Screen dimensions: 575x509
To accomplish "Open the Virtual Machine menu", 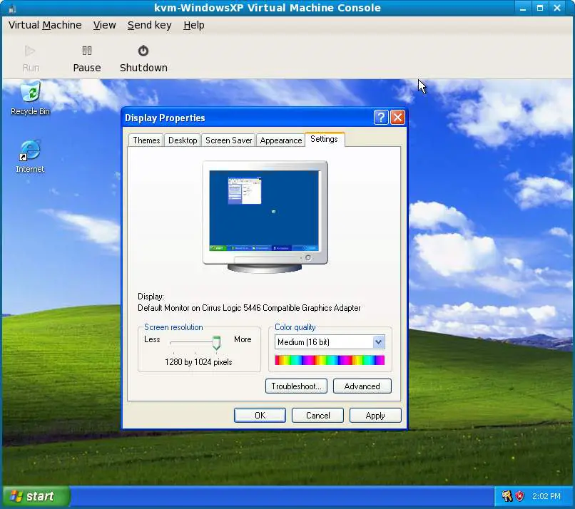I will click(45, 25).
